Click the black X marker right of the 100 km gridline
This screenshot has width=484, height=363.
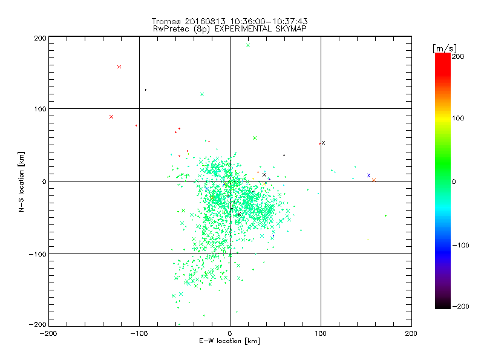[x=323, y=143]
